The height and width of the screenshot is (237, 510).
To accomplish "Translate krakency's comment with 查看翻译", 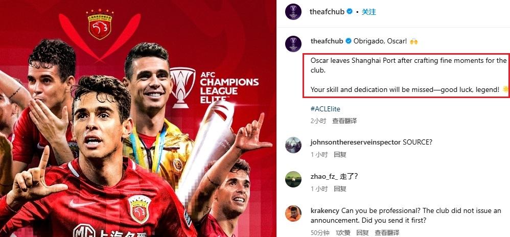I will tap(387, 233).
